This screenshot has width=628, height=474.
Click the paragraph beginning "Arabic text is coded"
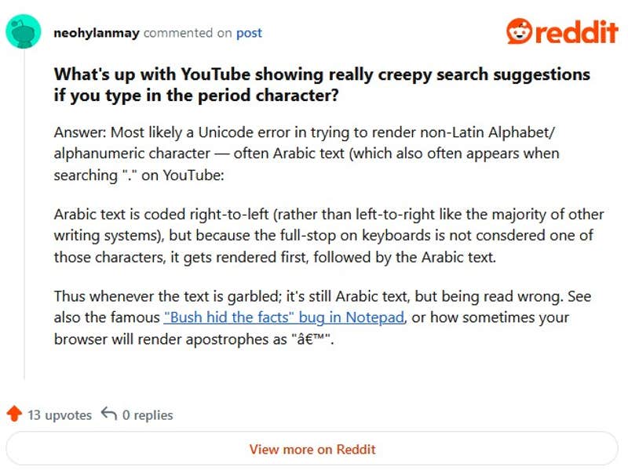pos(328,235)
